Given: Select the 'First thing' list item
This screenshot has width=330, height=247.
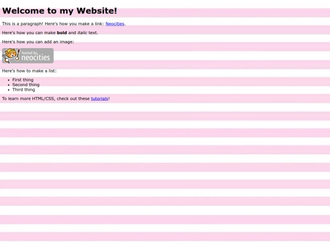Looking at the screenshot, I should (23, 80).
